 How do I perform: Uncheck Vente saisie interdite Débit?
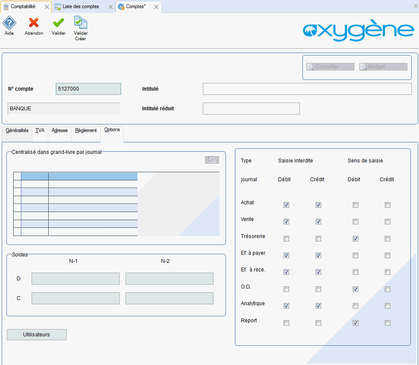tap(286, 222)
